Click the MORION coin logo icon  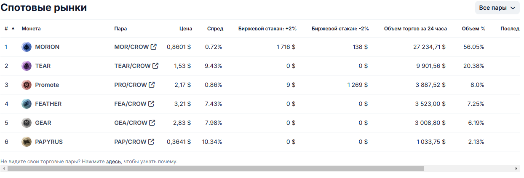(x=27, y=47)
